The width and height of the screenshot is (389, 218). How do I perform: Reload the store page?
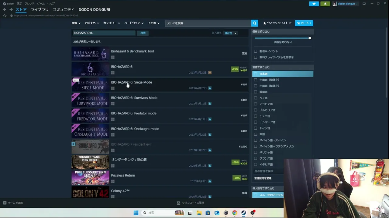(x=5, y=15)
